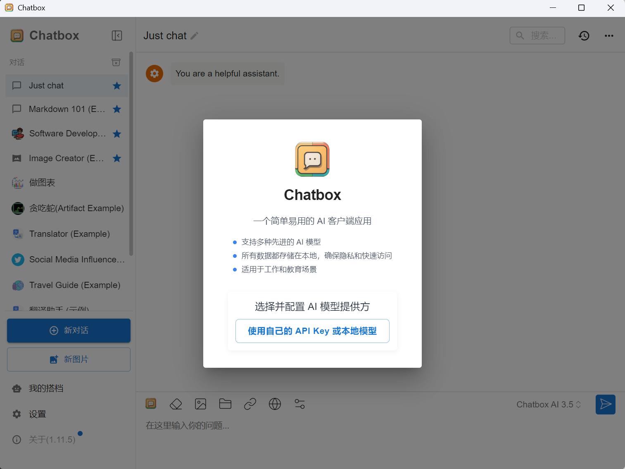Image resolution: width=625 pixels, height=469 pixels.
Task: Click the Chatbox logo in sidebar header
Action: pyautogui.click(x=17, y=36)
